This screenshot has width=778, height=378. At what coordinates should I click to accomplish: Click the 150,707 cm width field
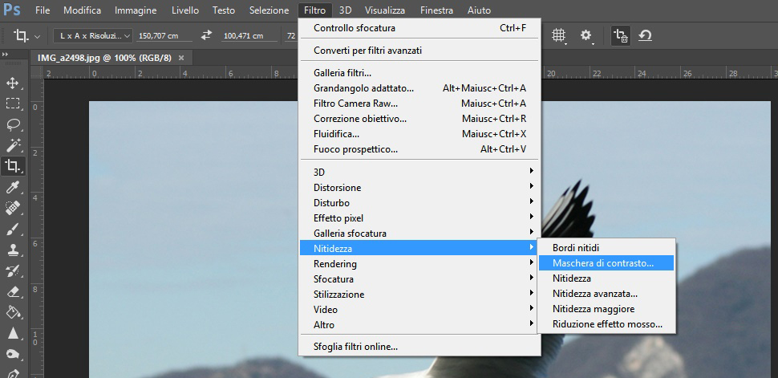click(164, 36)
